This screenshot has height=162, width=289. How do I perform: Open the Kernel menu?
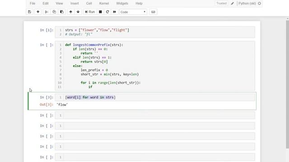(104, 3)
